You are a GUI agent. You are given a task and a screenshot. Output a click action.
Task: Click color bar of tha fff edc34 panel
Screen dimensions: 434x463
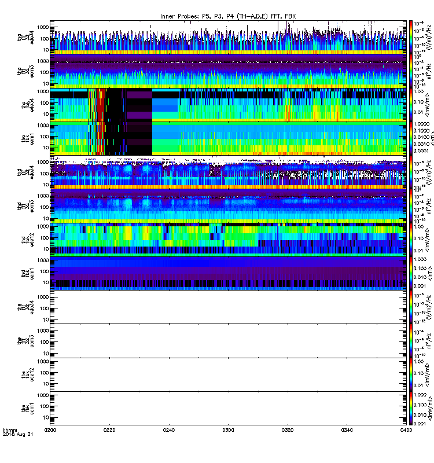(x=411, y=37)
